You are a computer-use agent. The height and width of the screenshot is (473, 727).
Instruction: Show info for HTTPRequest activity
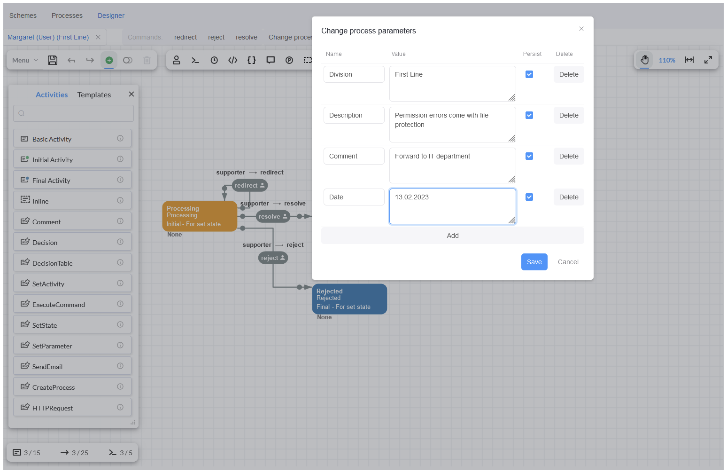pos(120,407)
